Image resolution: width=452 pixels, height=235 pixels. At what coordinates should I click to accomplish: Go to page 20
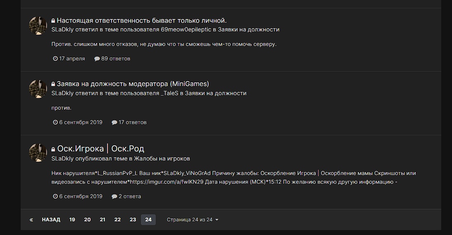[x=87, y=220]
